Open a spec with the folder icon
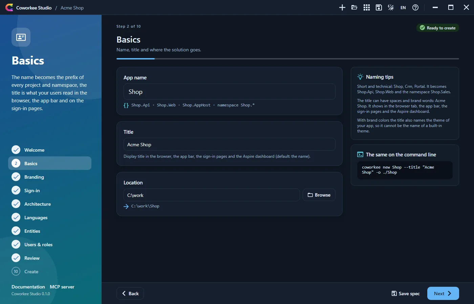The height and width of the screenshot is (304, 474). tap(354, 7)
